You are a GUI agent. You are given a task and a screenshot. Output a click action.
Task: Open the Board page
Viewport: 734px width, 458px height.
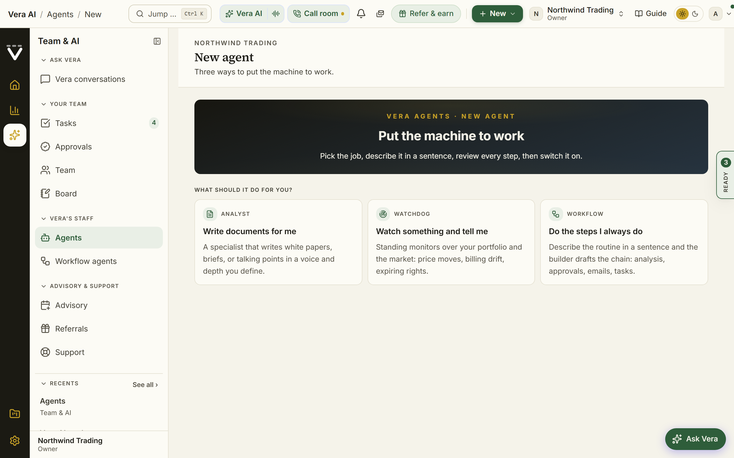[99, 194]
